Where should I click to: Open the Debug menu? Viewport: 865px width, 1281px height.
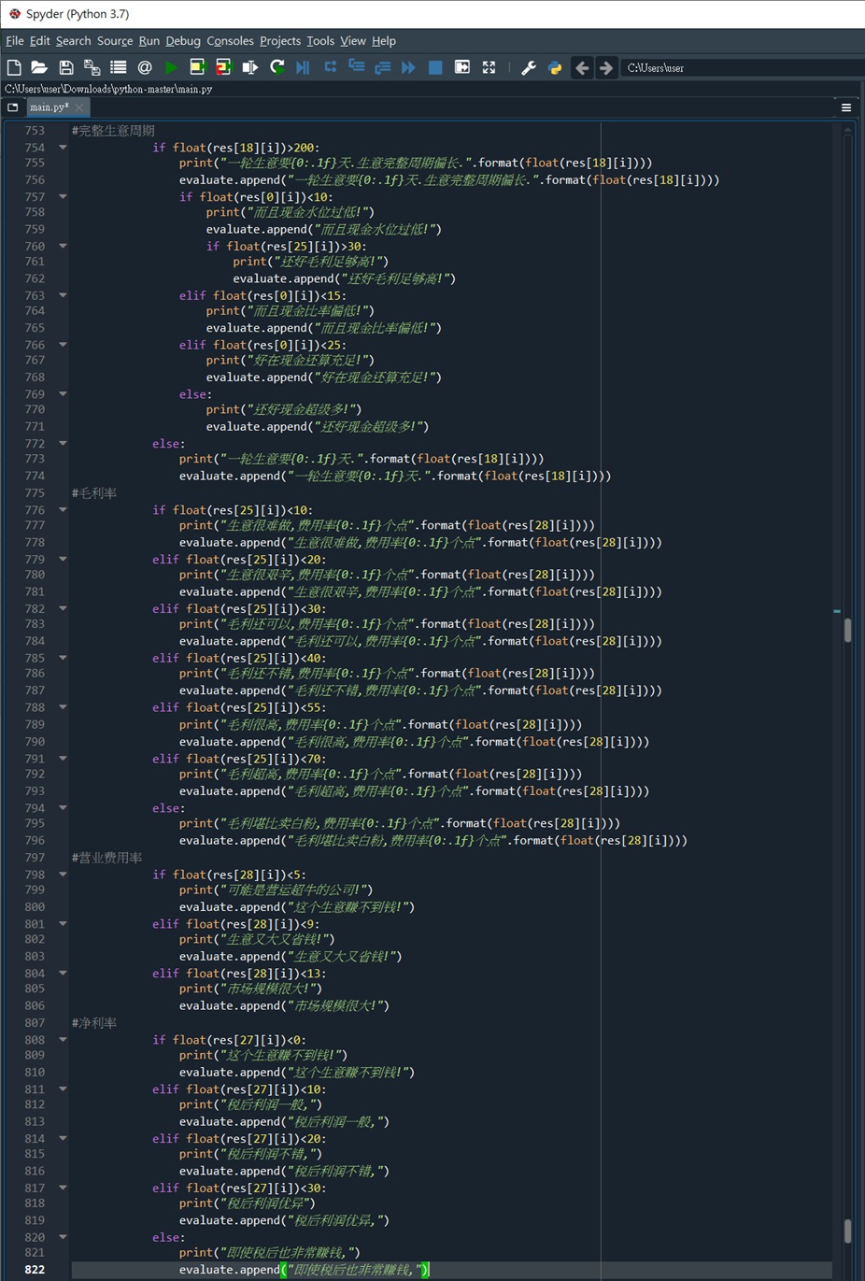click(x=183, y=41)
